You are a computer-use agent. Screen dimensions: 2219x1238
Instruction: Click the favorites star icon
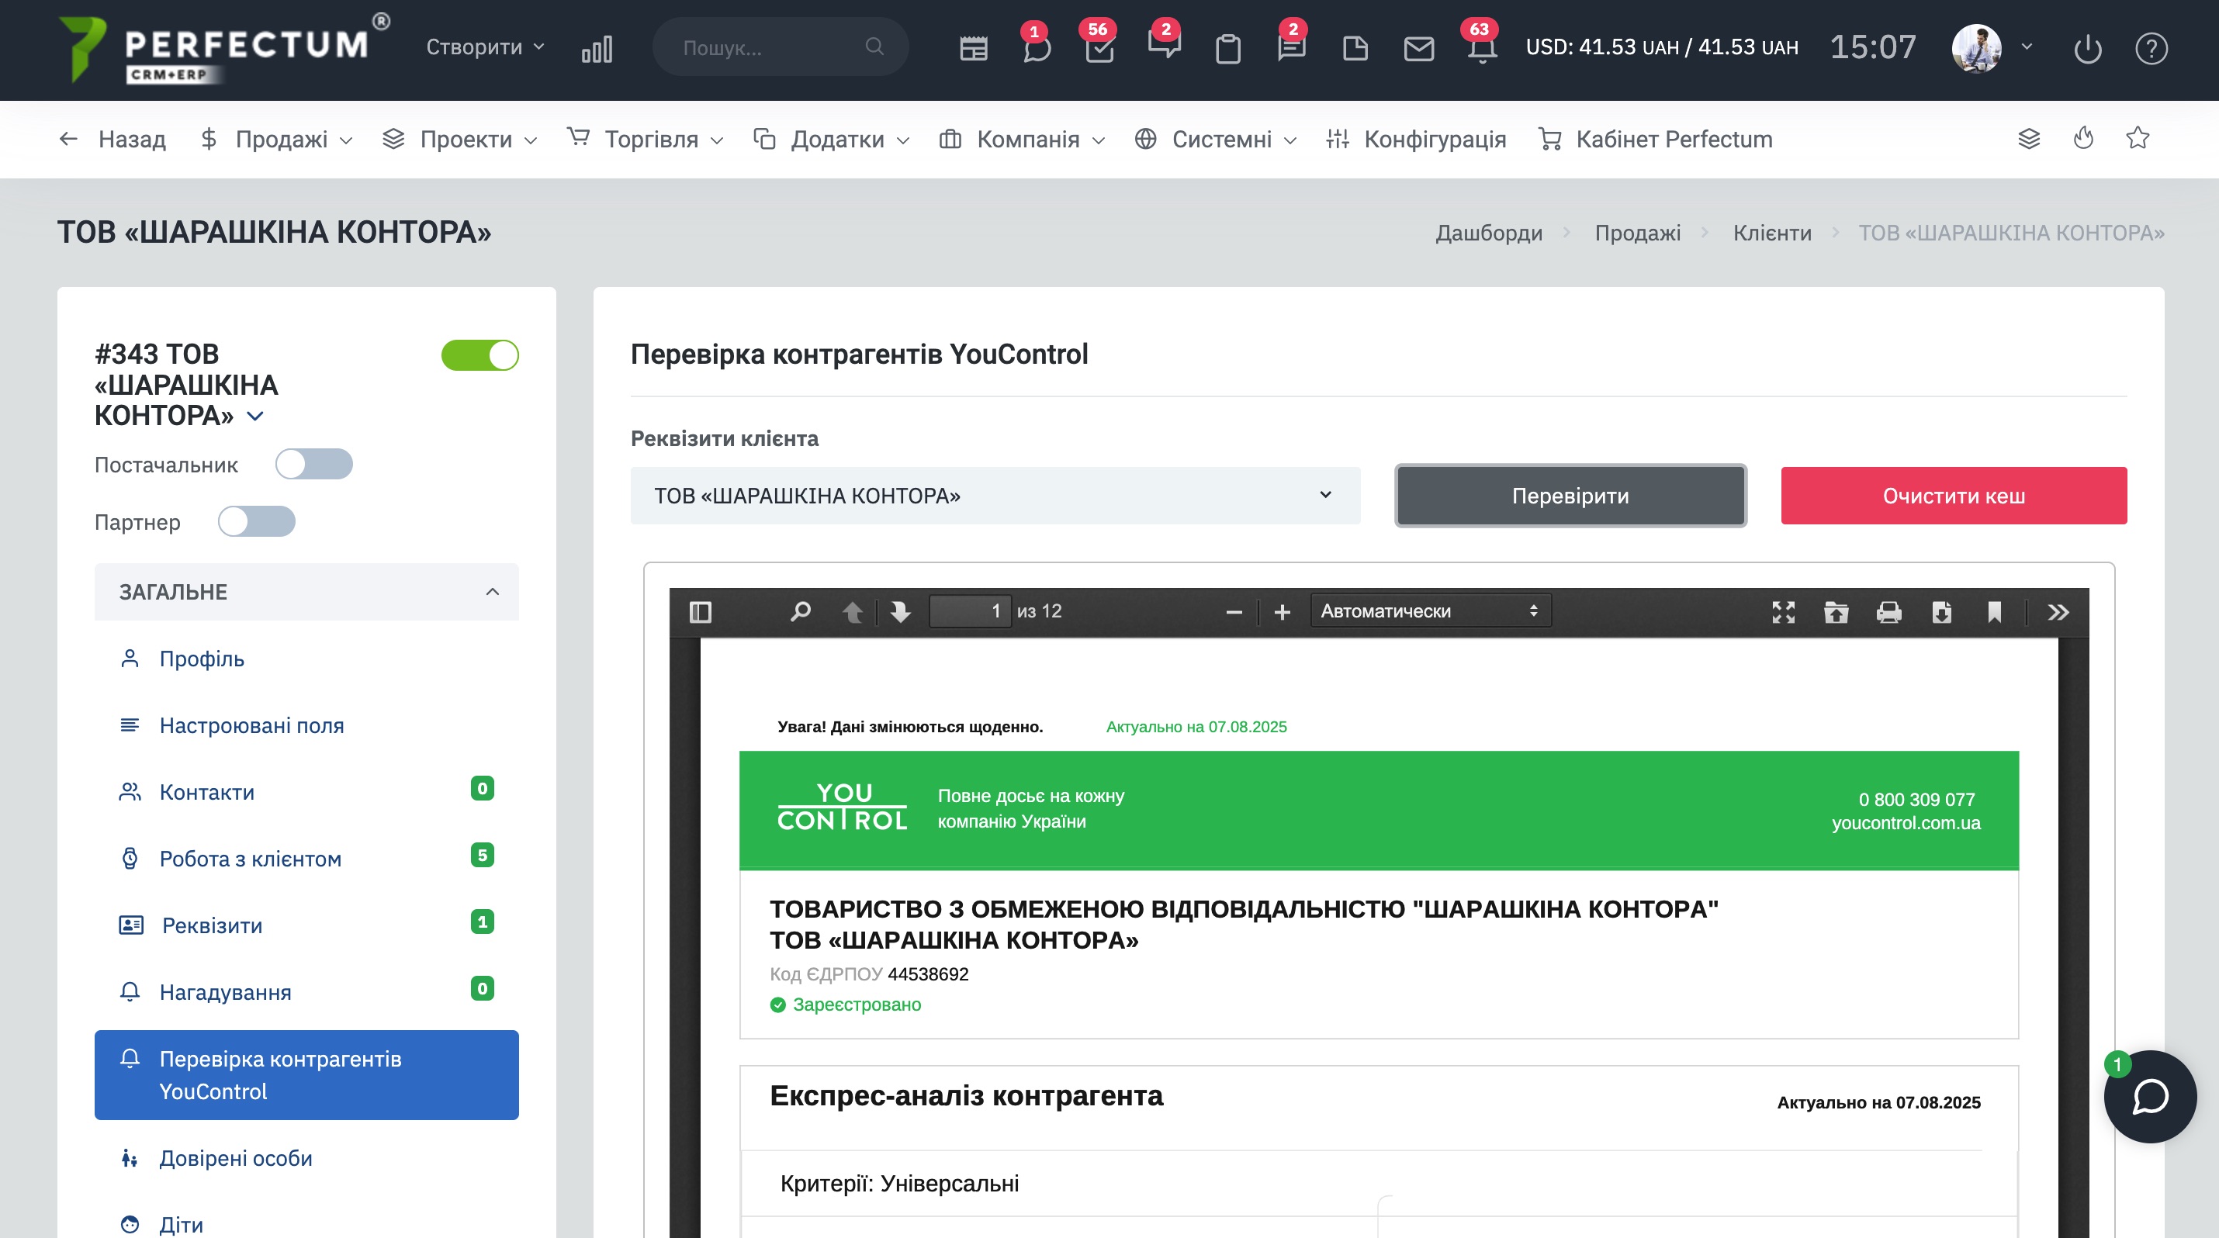pos(2138,139)
